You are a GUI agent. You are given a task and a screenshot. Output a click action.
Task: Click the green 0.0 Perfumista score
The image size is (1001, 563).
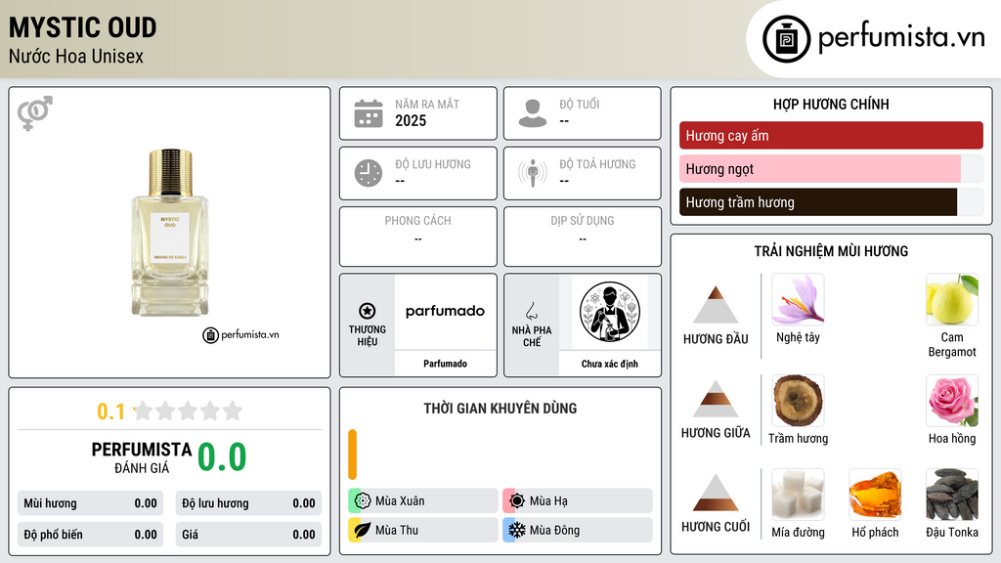point(222,457)
